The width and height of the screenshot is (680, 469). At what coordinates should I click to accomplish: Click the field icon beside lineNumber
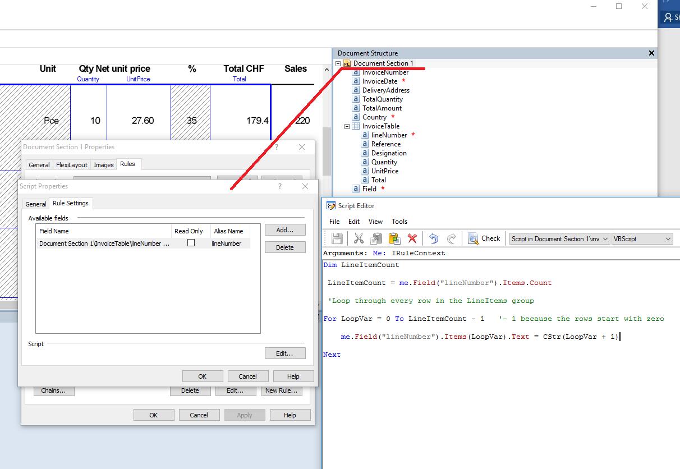[365, 135]
